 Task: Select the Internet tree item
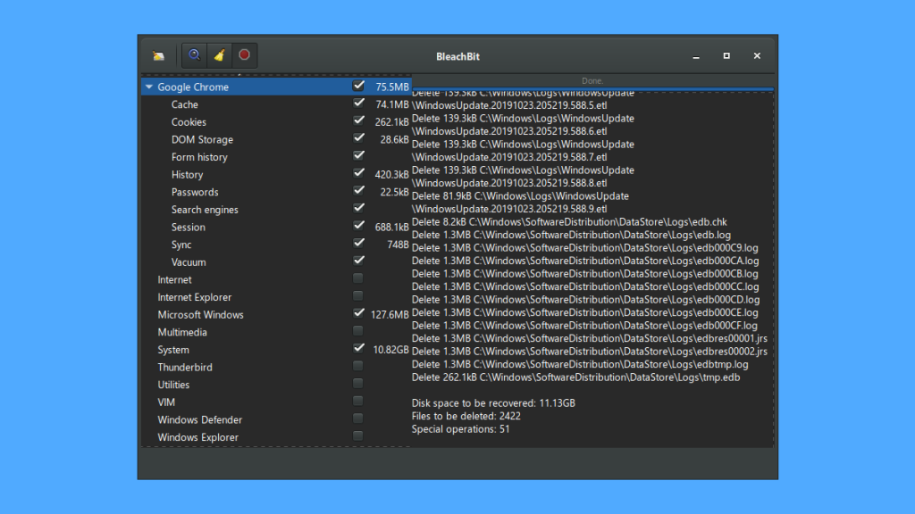point(174,279)
